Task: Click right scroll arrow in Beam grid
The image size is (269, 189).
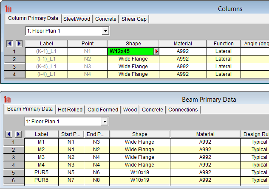Action: pos(18,134)
